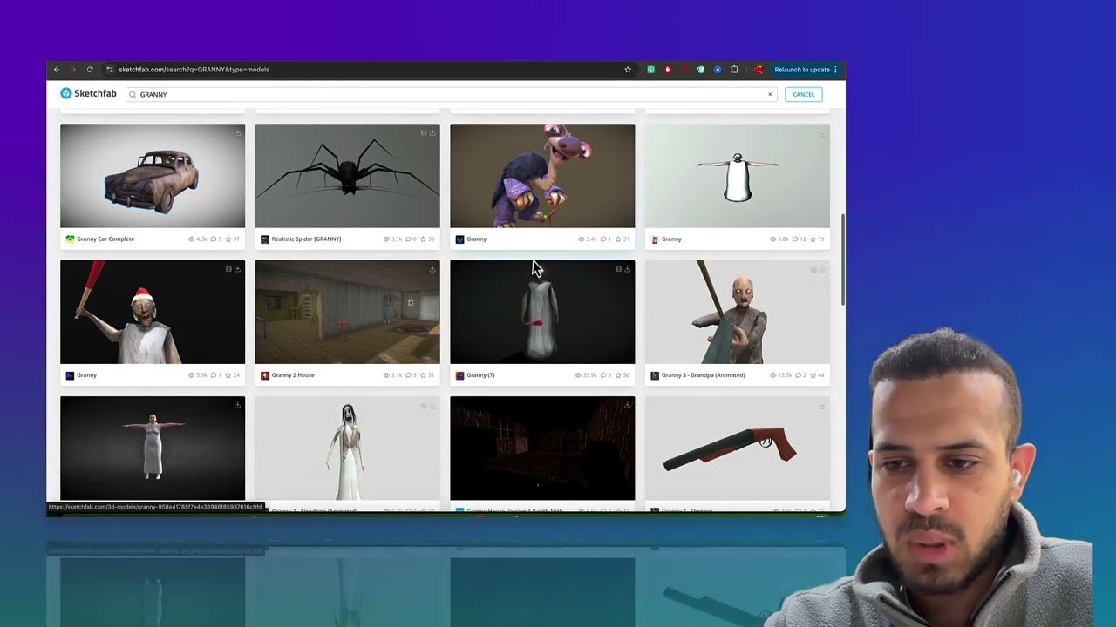Click download icon on Santa Granny card

click(237, 269)
